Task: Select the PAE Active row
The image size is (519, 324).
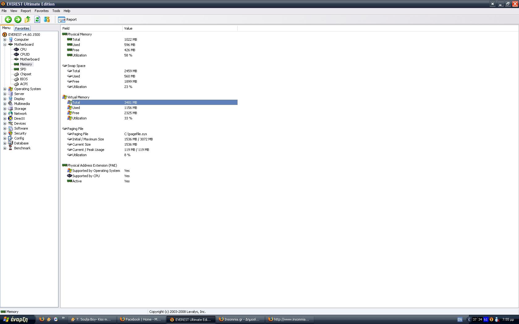Action: point(149,181)
